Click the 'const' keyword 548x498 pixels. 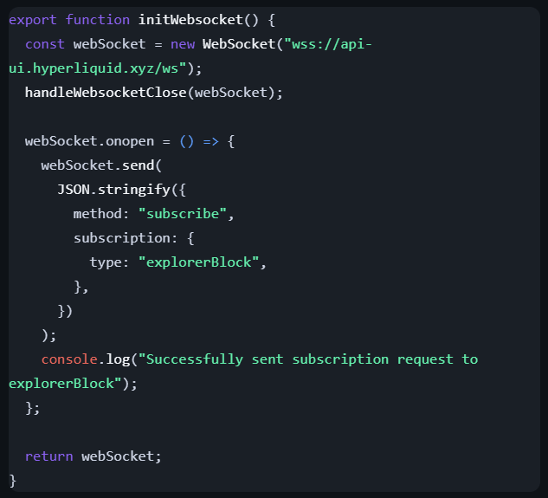[45, 44]
